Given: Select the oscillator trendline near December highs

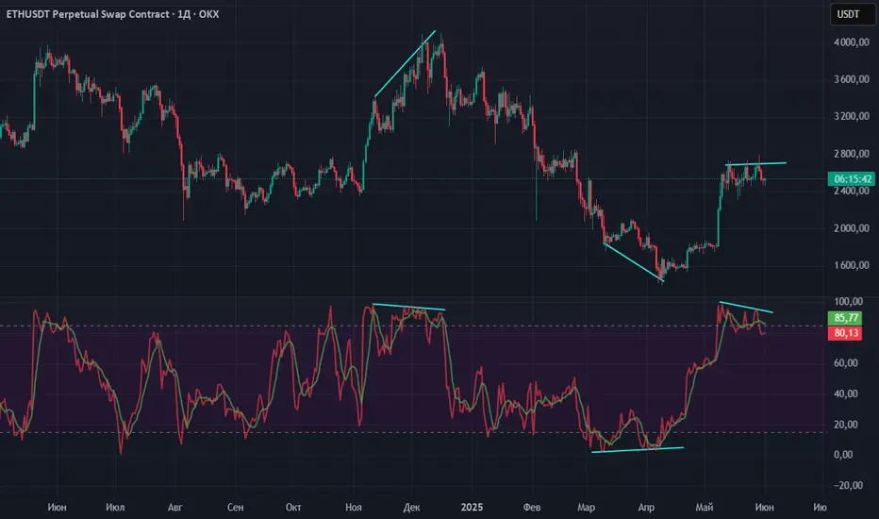Looking at the screenshot, I should click(408, 307).
